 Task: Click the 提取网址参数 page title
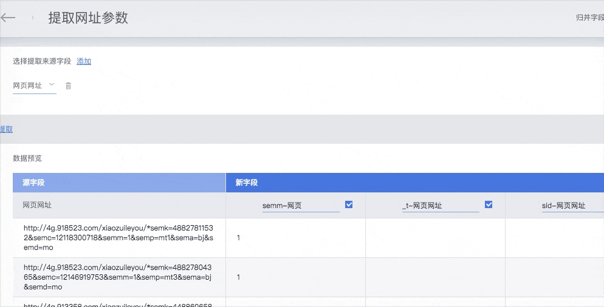(88, 18)
